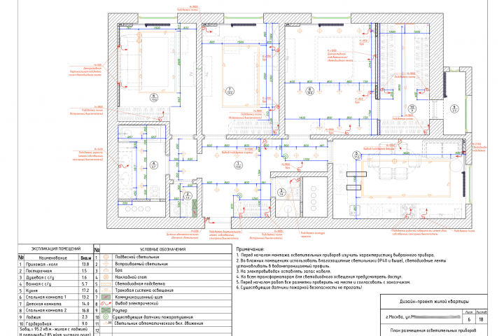This screenshot has width=504, height=336.
Task: Click the track lighting system symbol in the legend
Action: (x=106, y=290)
